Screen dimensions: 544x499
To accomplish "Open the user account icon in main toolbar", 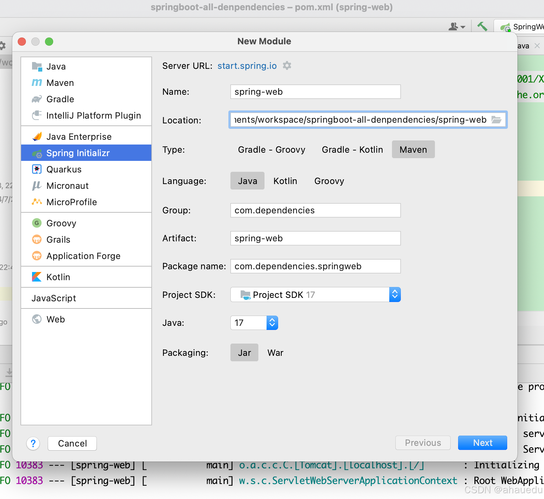I will 457,26.
